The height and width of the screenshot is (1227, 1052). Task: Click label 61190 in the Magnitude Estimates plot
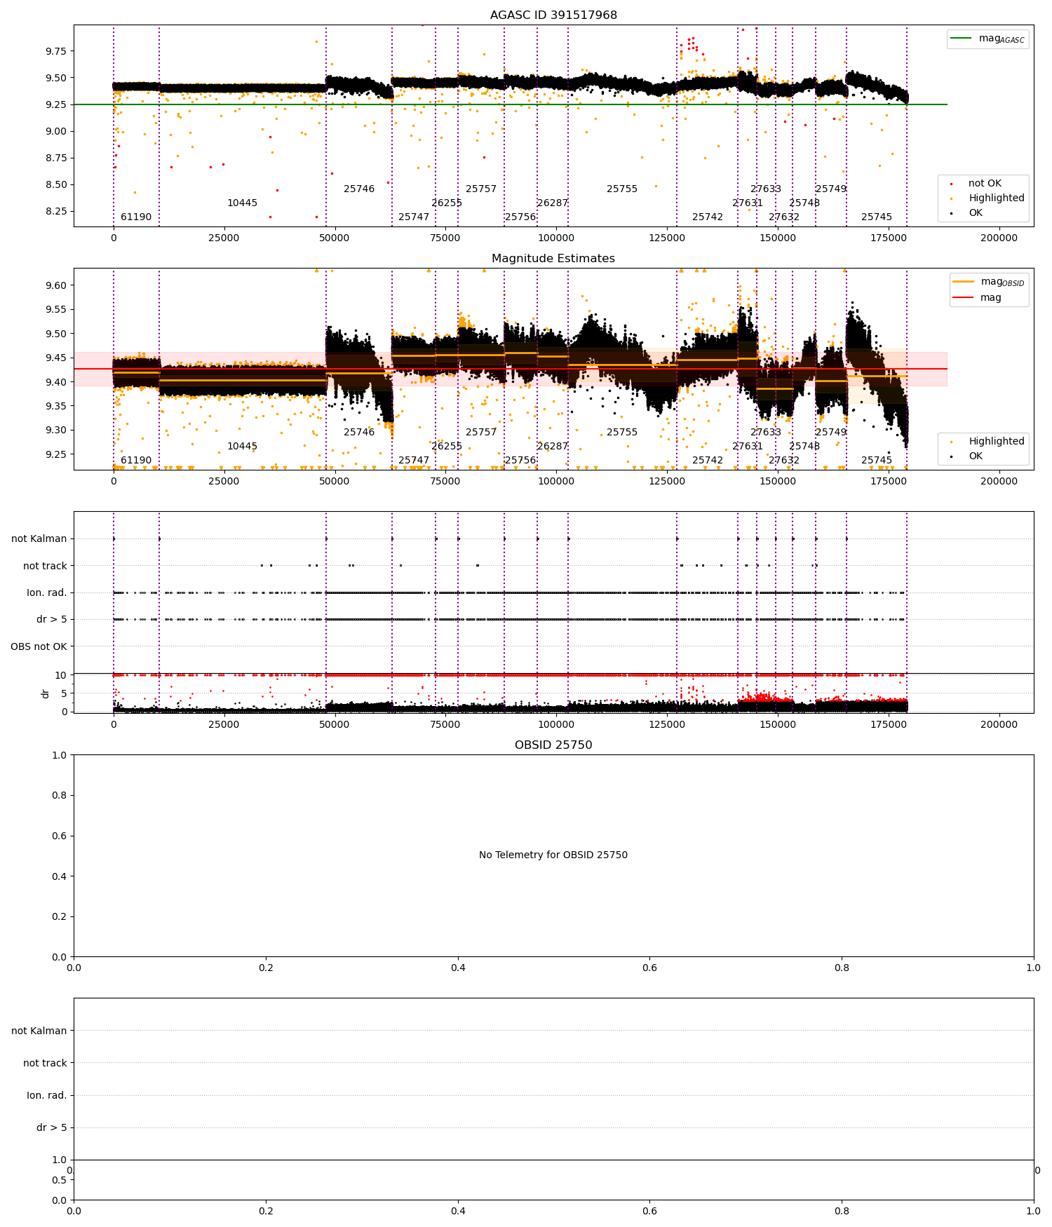pos(136,461)
